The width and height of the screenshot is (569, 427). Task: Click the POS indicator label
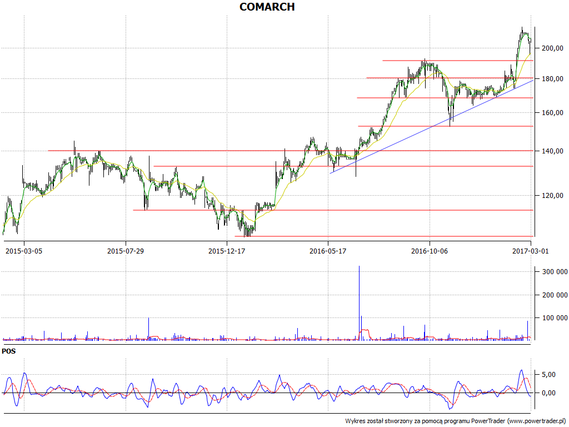(9, 351)
